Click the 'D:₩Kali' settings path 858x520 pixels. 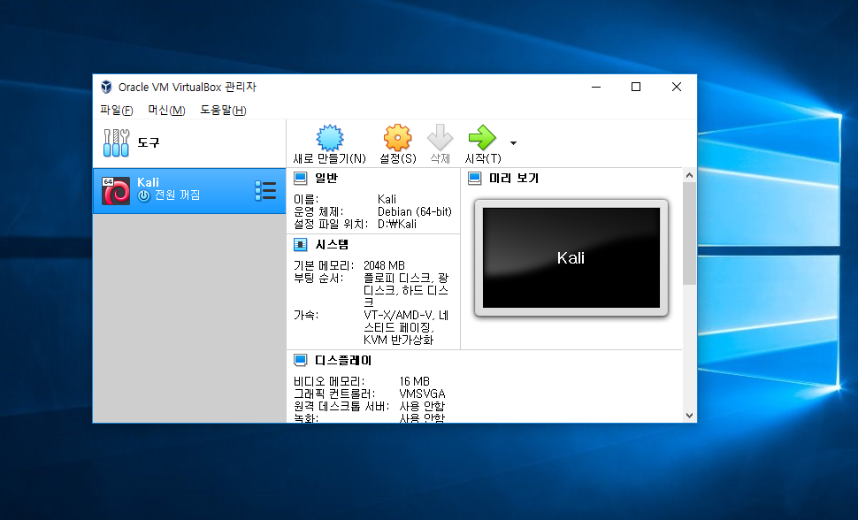tap(397, 224)
